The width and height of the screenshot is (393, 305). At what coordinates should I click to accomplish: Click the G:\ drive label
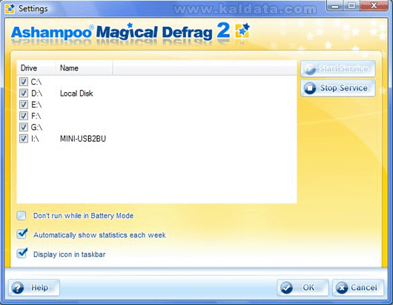(x=36, y=128)
